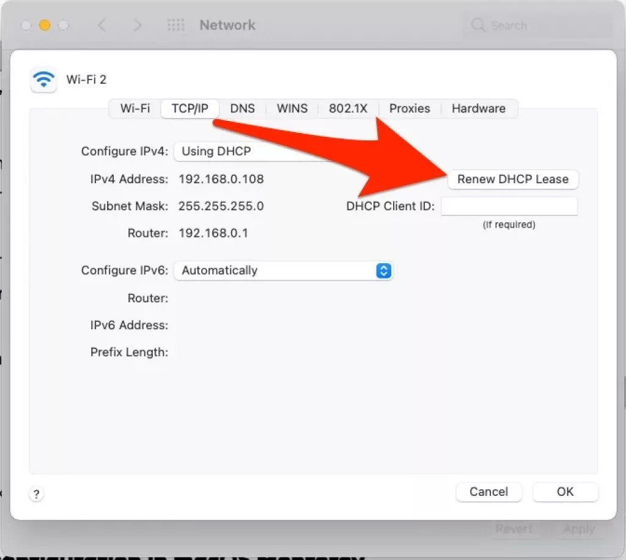
Task: Click the Renew DHCP Lease button
Action: coord(513,179)
